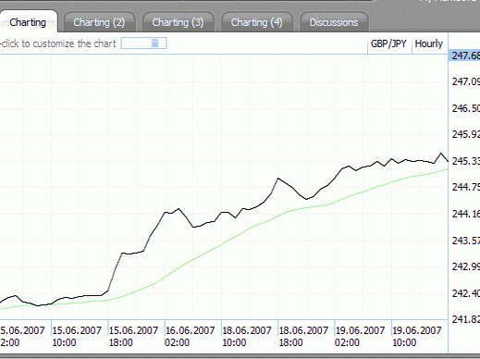The width and height of the screenshot is (480, 359).
Task: Switch to the Charting (2) tab
Action: tap(99, 22)
